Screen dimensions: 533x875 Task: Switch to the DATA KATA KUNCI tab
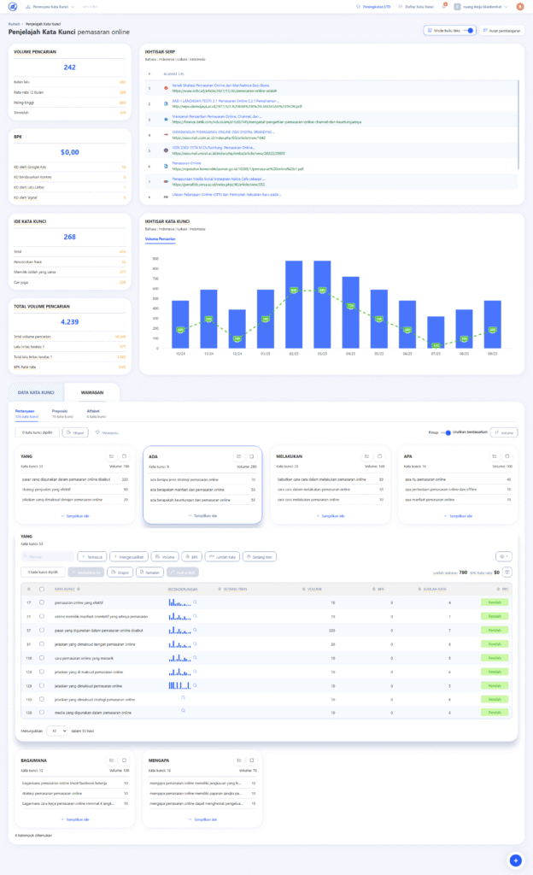[37, 392]
